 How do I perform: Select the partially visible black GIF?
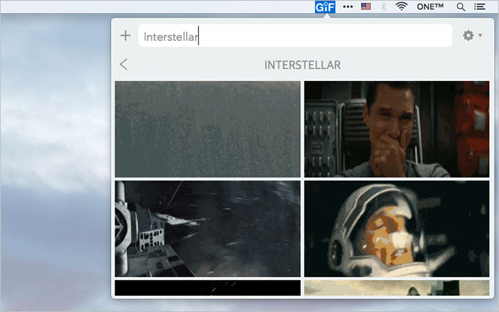pos(207,288)
